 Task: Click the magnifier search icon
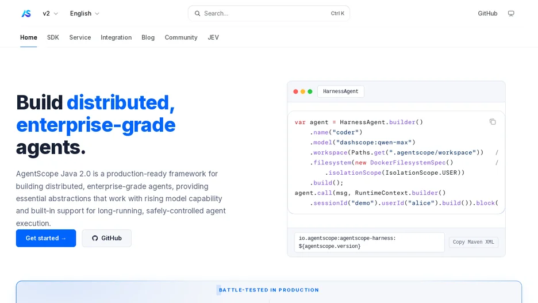[x=197, y=13]
